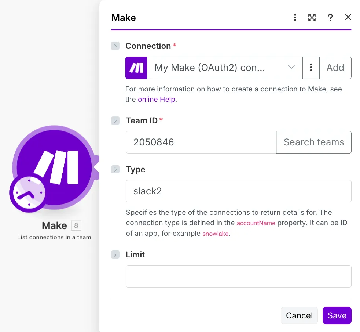This screenshot has width=360, height=332.
Task: Click the Make module name label on canvas
Action: 54,225
